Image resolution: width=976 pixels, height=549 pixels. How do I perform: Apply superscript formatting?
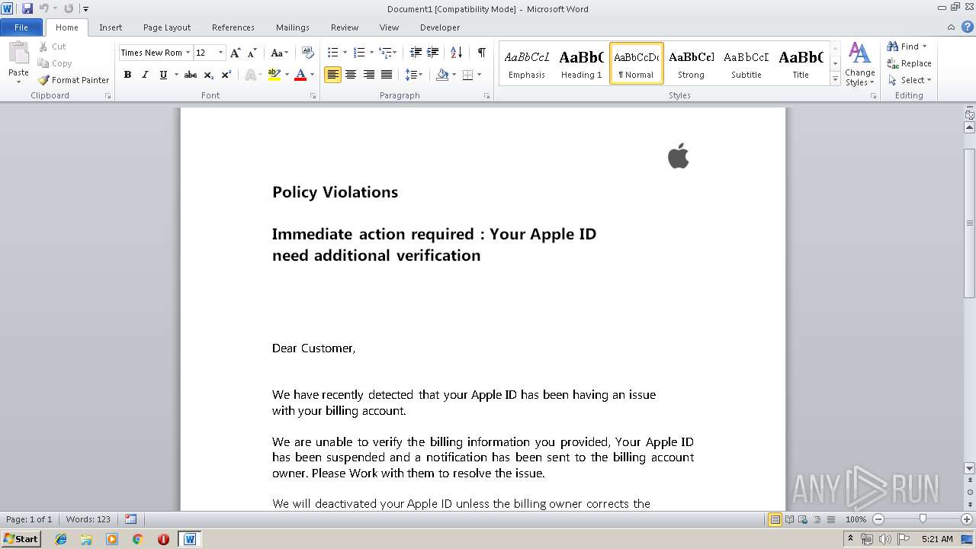(226, 75)
